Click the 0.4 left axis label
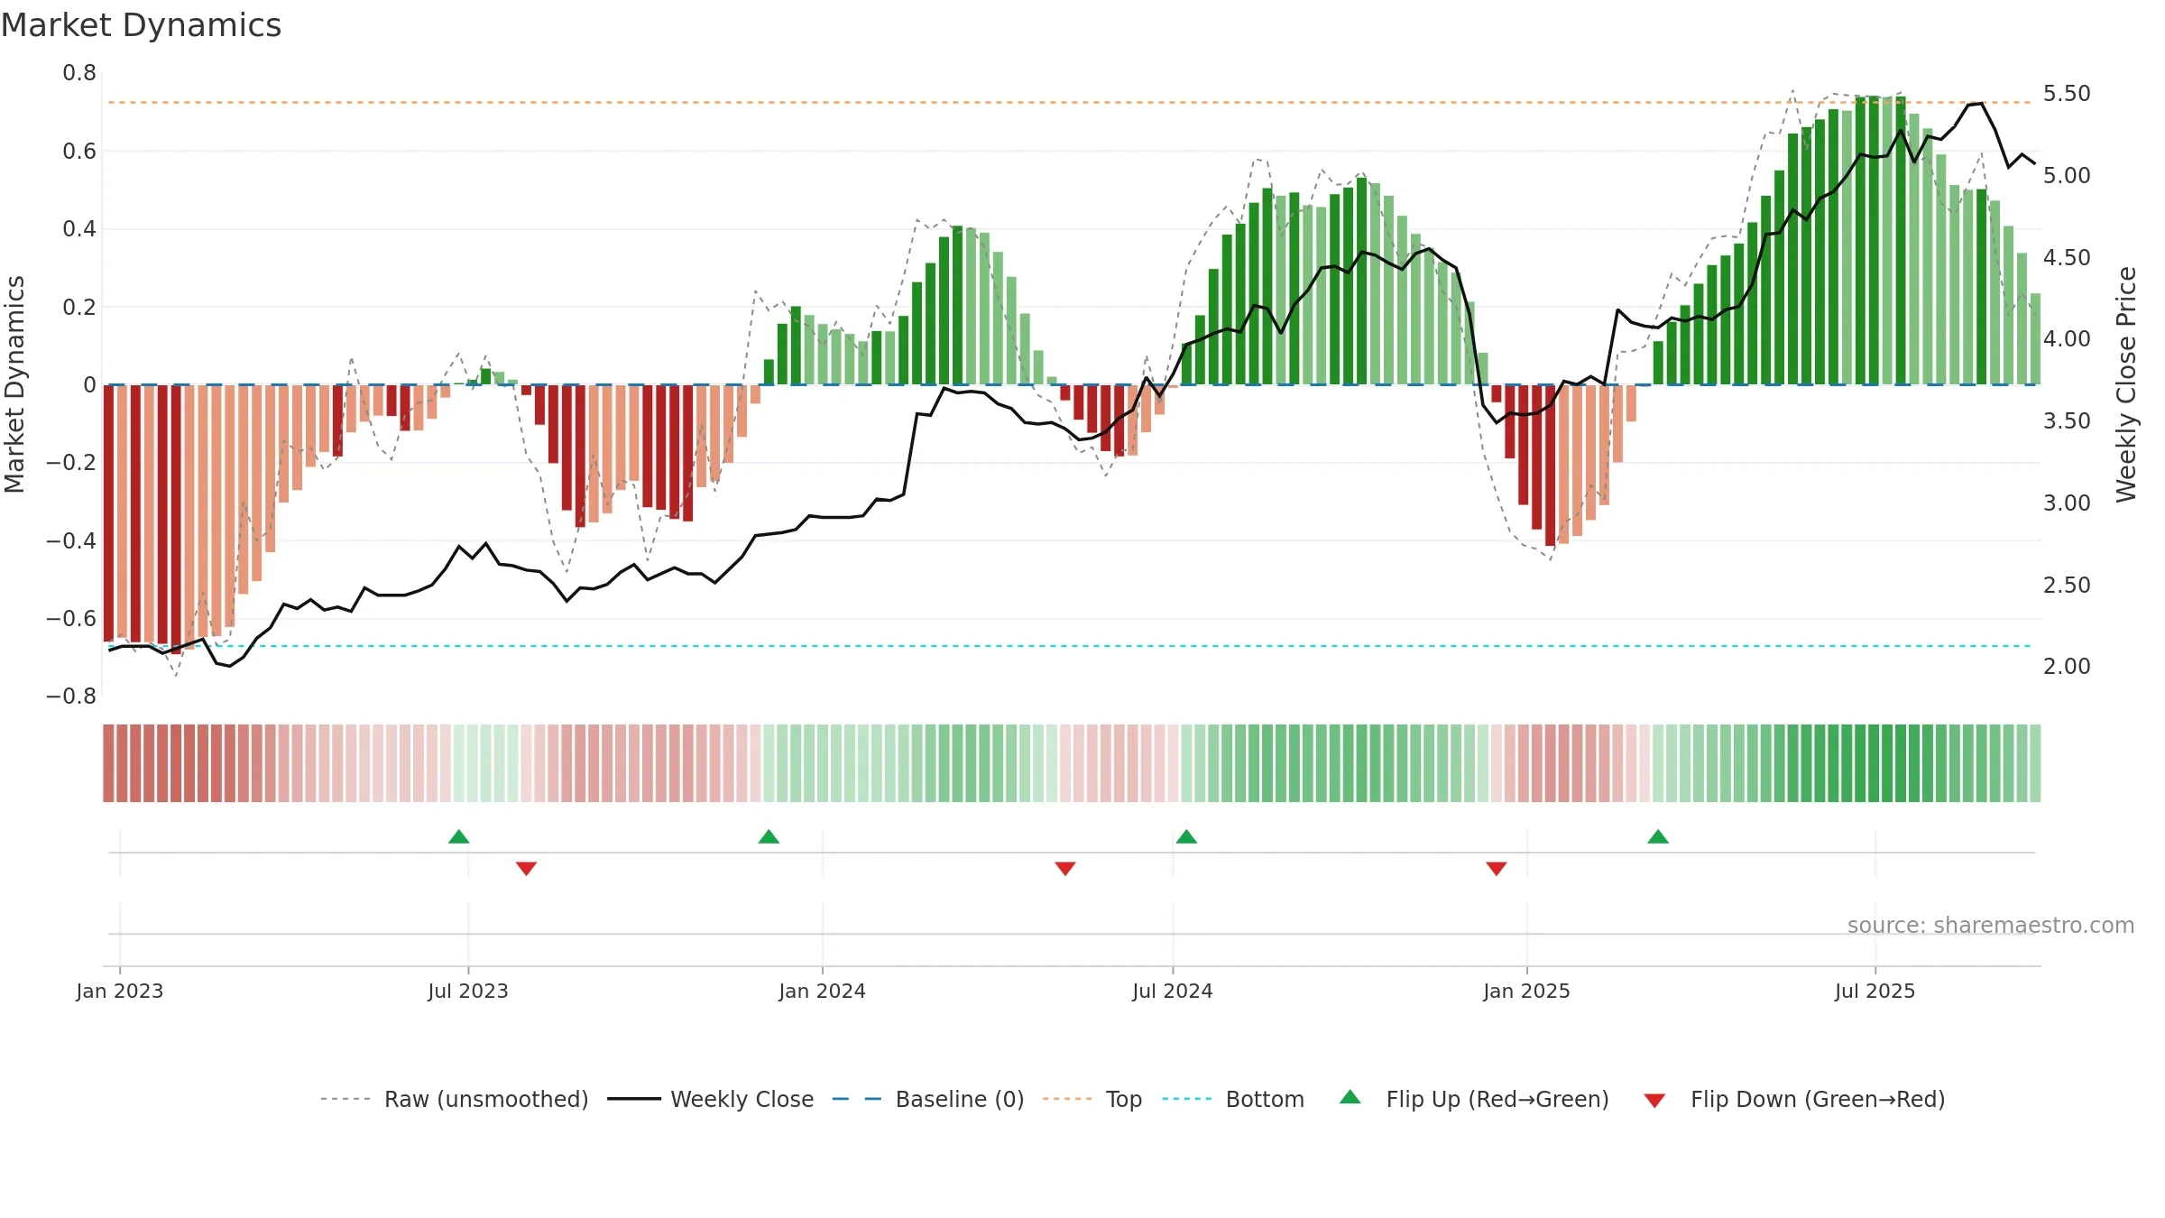2165x1218 pixels. click(x=79, y=229)
